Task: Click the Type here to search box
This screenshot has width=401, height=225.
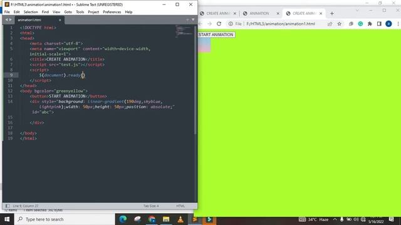Action: [65, 219]
